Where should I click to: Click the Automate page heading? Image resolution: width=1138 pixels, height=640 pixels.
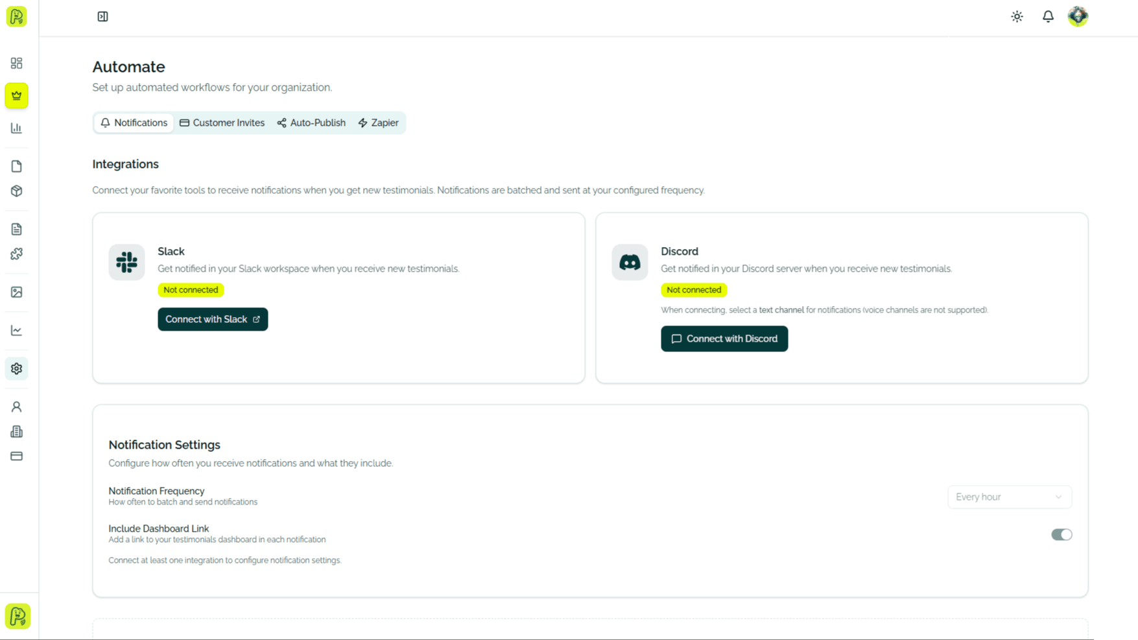pos(128,67)
